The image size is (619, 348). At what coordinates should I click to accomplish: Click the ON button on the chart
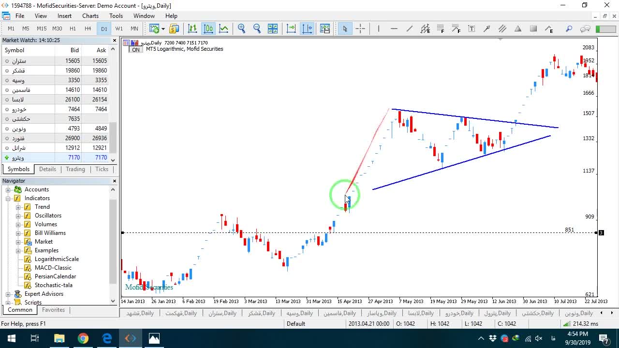click(x=136, y=49)
